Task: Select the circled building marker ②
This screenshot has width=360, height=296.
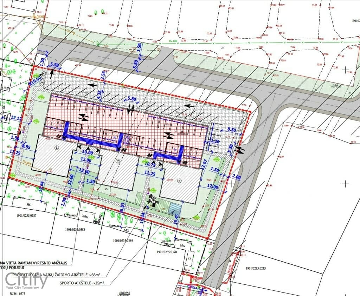Action: click(118, 160)
